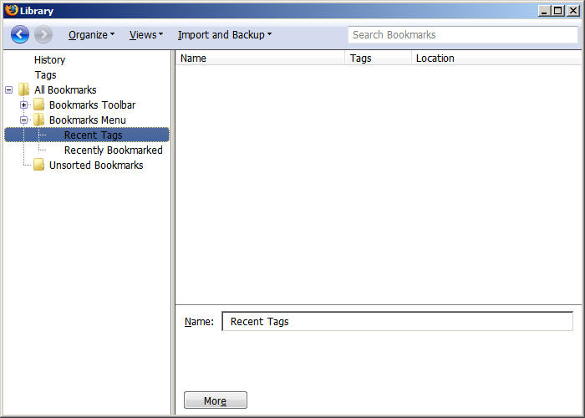Collapse the All Bookmarks tree node

click(9, 90)
